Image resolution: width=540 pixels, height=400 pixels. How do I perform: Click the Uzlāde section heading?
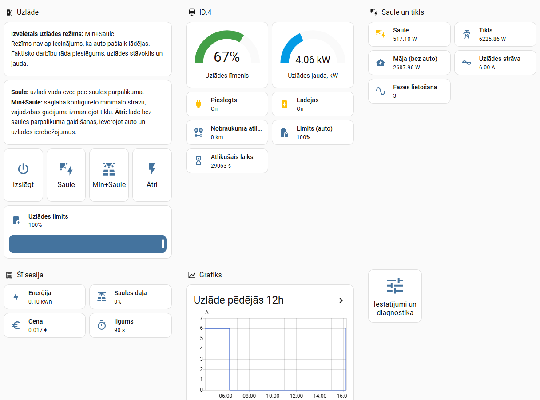(x=28, y=12)
